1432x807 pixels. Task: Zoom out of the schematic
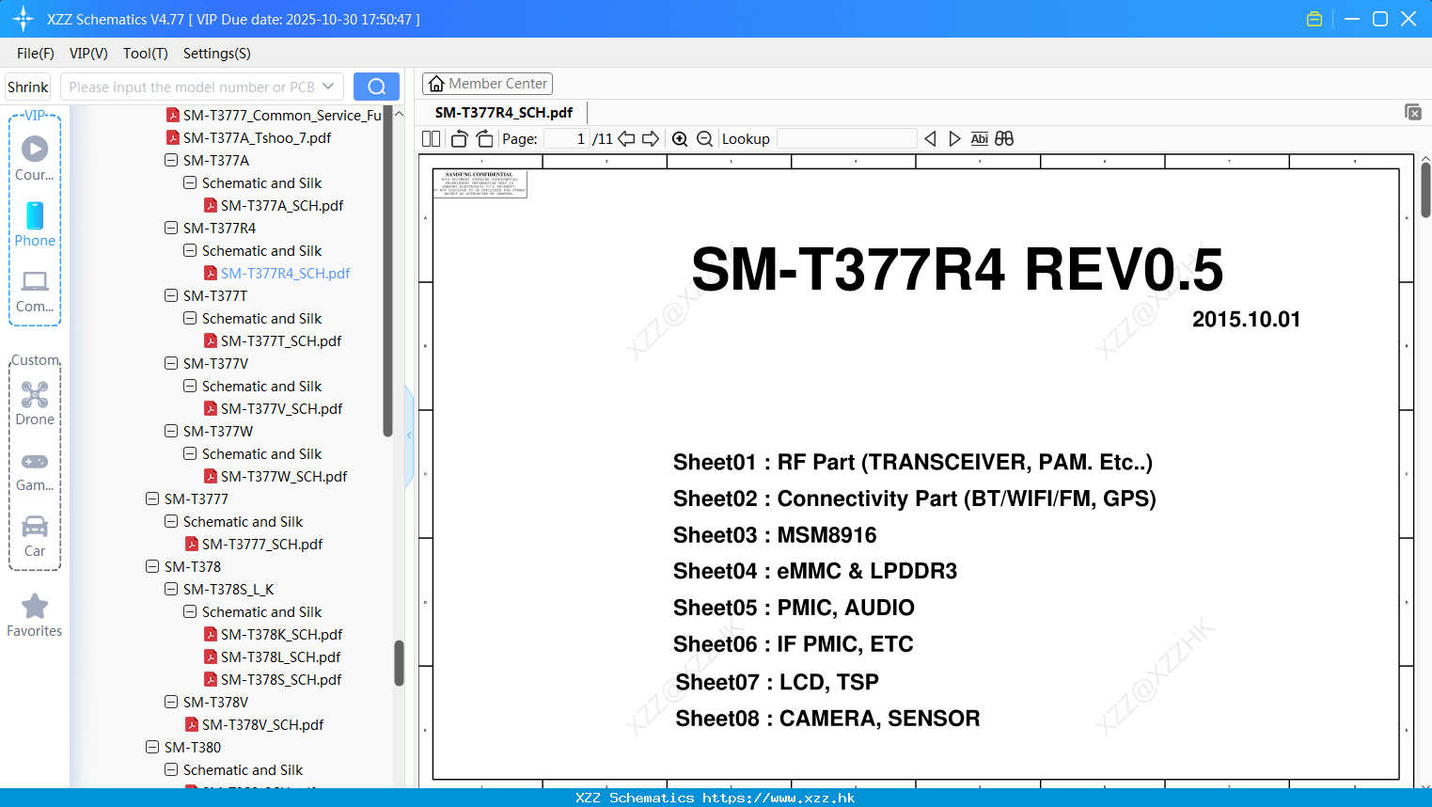pos(704,138)
